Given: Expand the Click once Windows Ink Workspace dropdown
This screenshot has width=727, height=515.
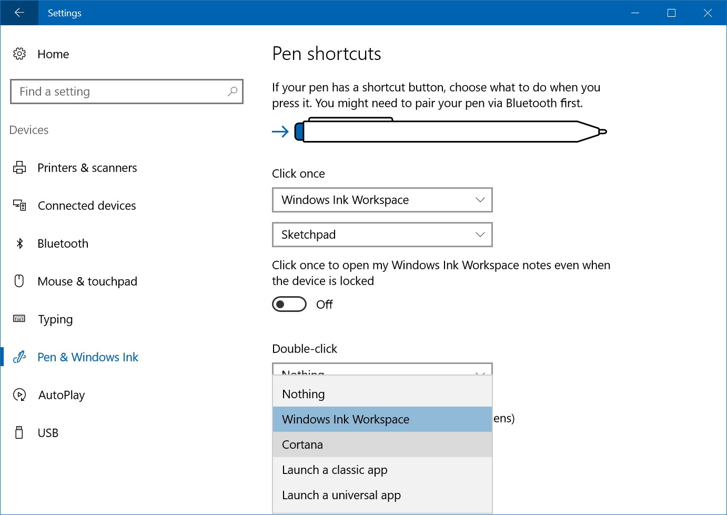Looking at the screenshot, I should (382, 200).
